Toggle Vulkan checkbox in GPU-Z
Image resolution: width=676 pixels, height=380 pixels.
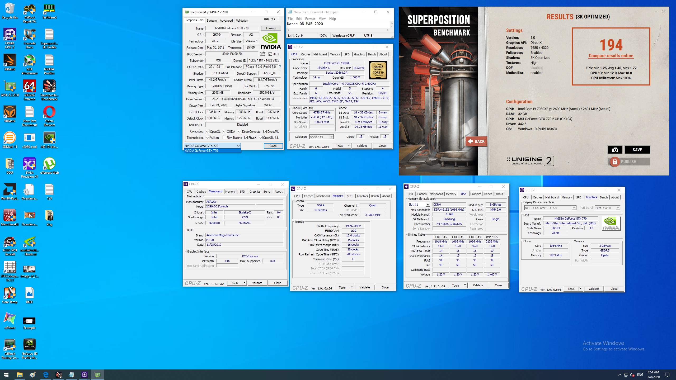tap(208, 138)
